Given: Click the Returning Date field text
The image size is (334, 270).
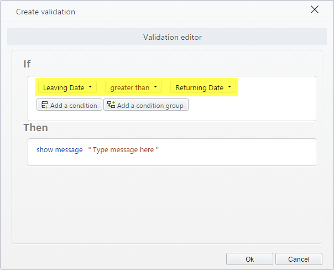Looking at the screenshot, I should (x=200, y=87).
